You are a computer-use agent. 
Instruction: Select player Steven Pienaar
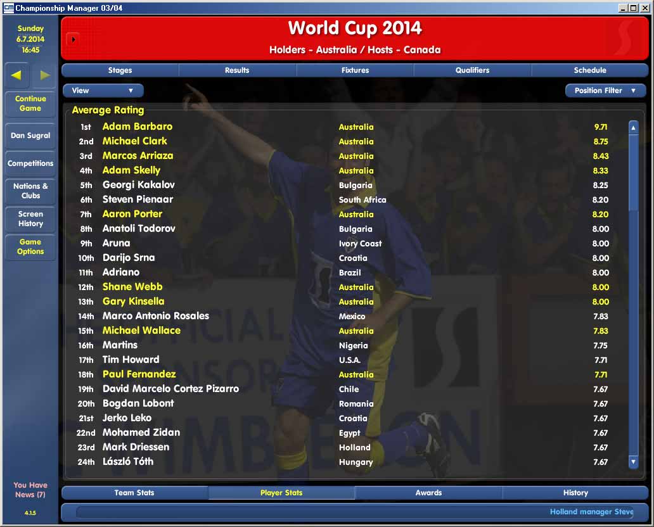[138, 200]
